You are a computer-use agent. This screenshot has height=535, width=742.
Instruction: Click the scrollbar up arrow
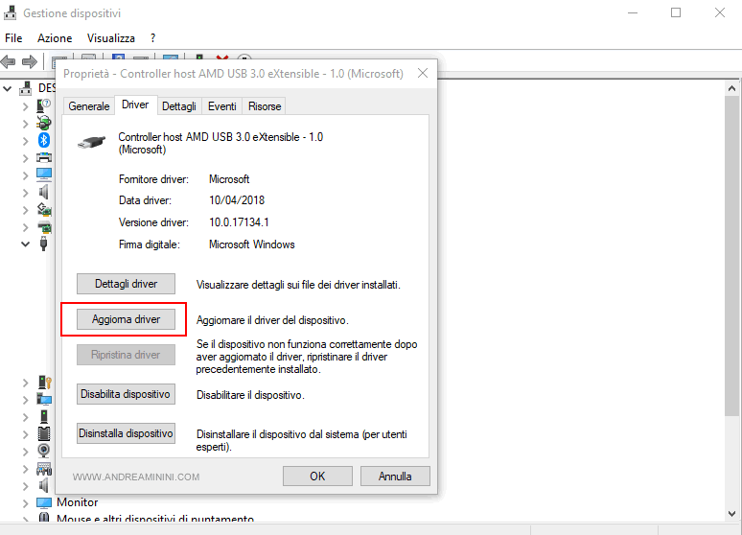point(731,88)
